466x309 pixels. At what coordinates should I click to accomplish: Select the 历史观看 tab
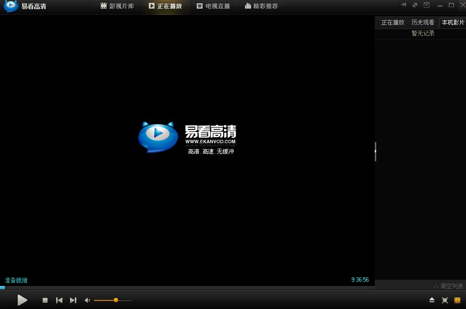pos(423,22)
